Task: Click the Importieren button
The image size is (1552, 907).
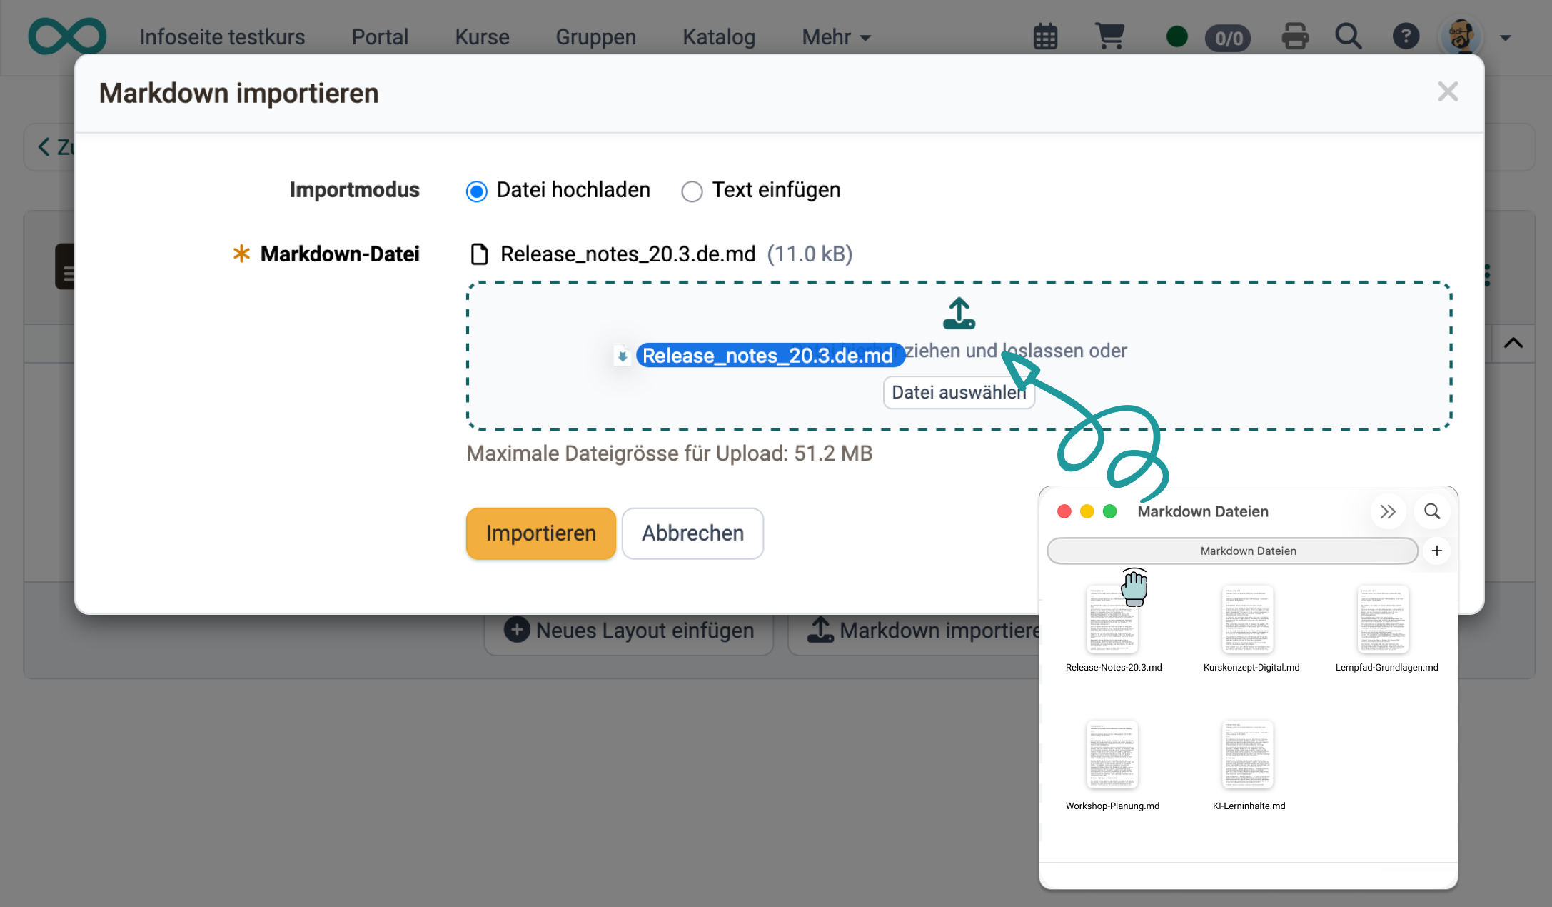Action: coord(540,533)
